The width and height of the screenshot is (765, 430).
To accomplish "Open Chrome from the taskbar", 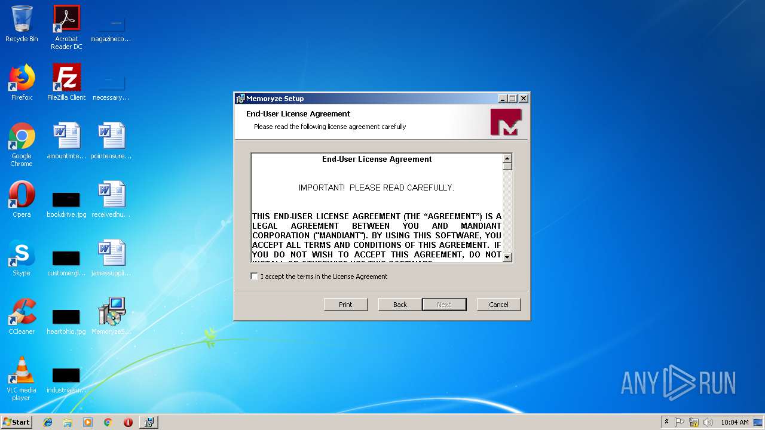I will tap(108, 422).
